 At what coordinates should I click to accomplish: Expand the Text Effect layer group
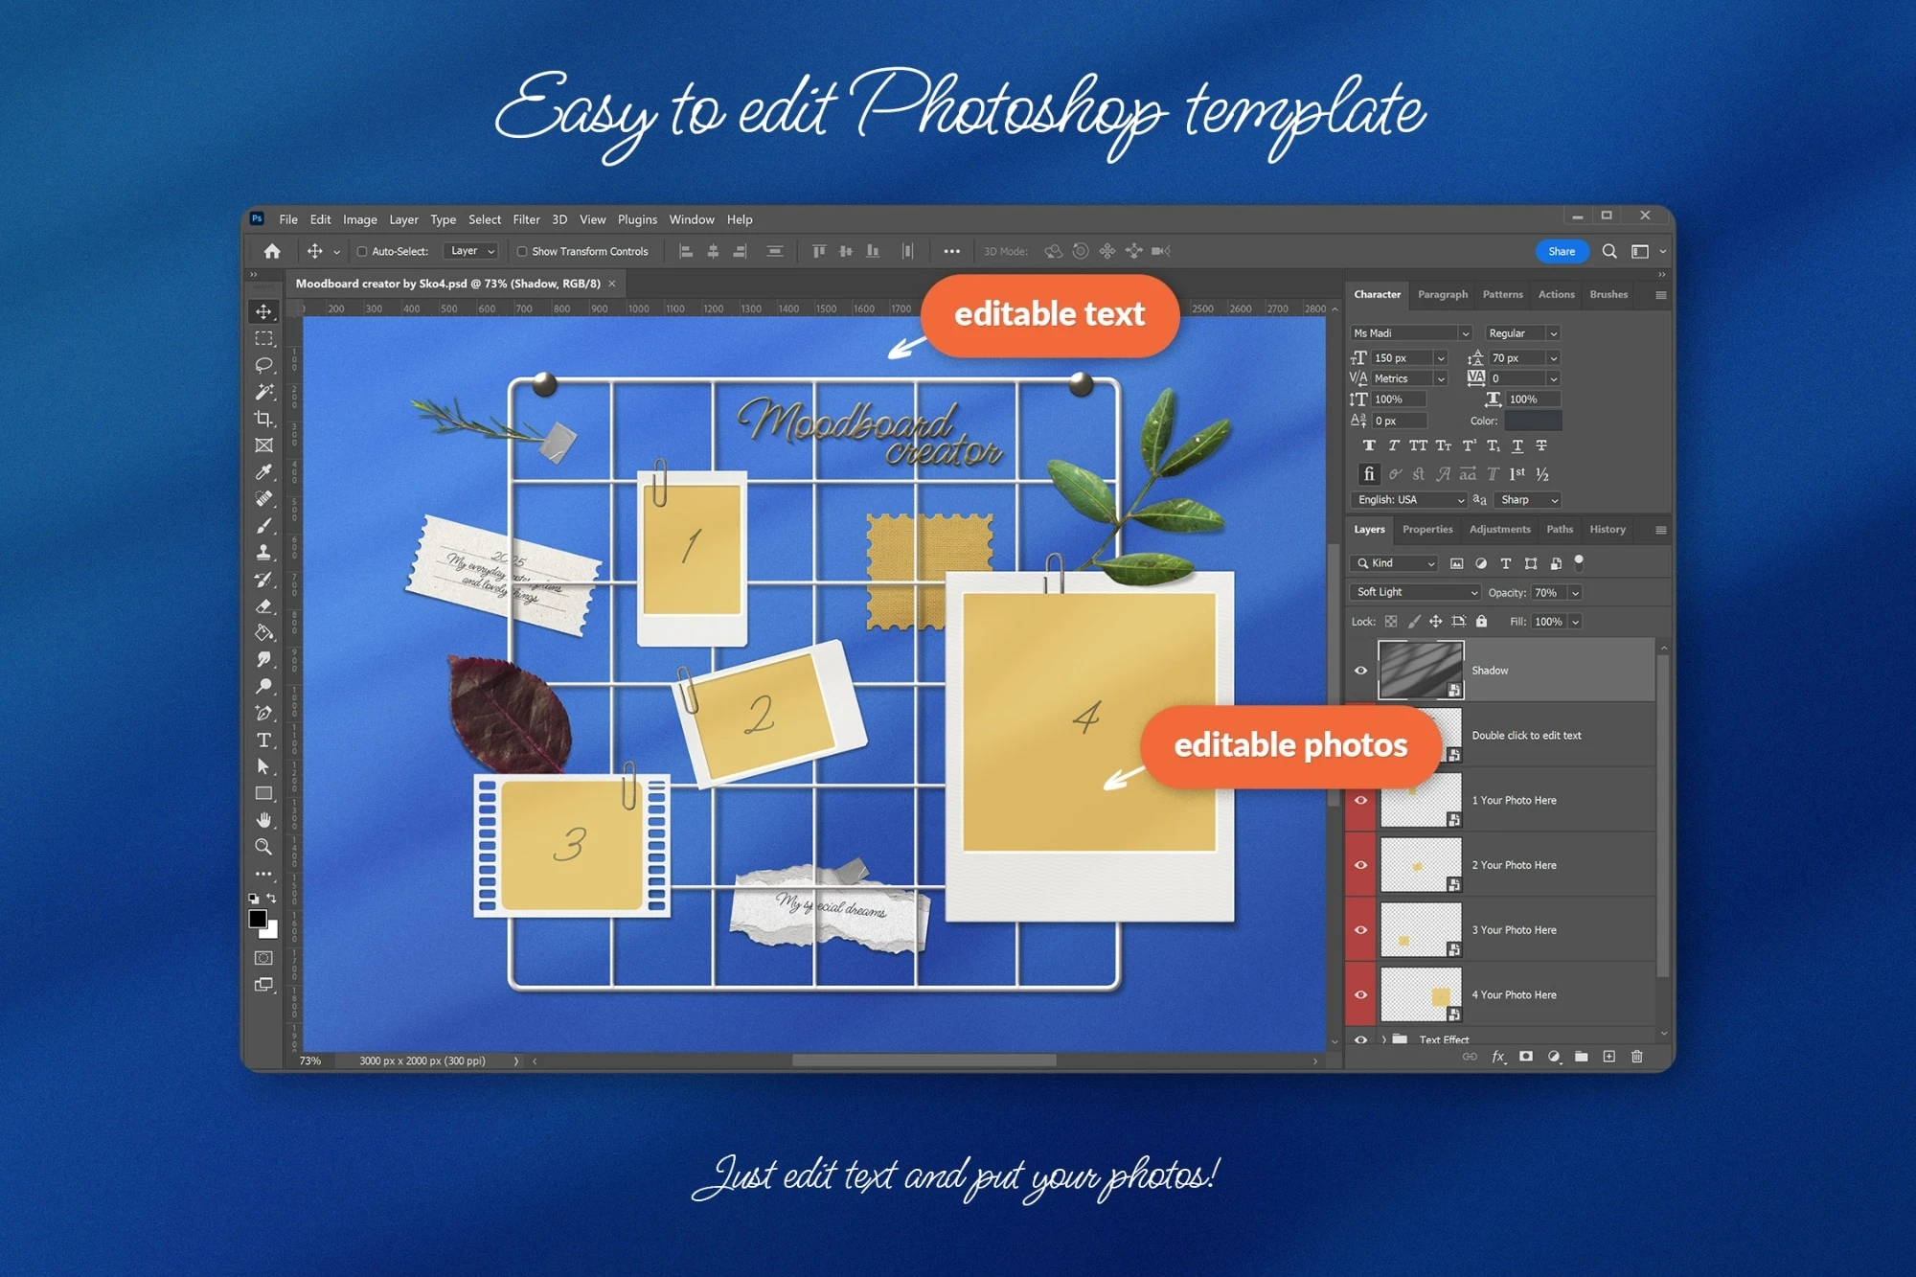(1383, 1039)
